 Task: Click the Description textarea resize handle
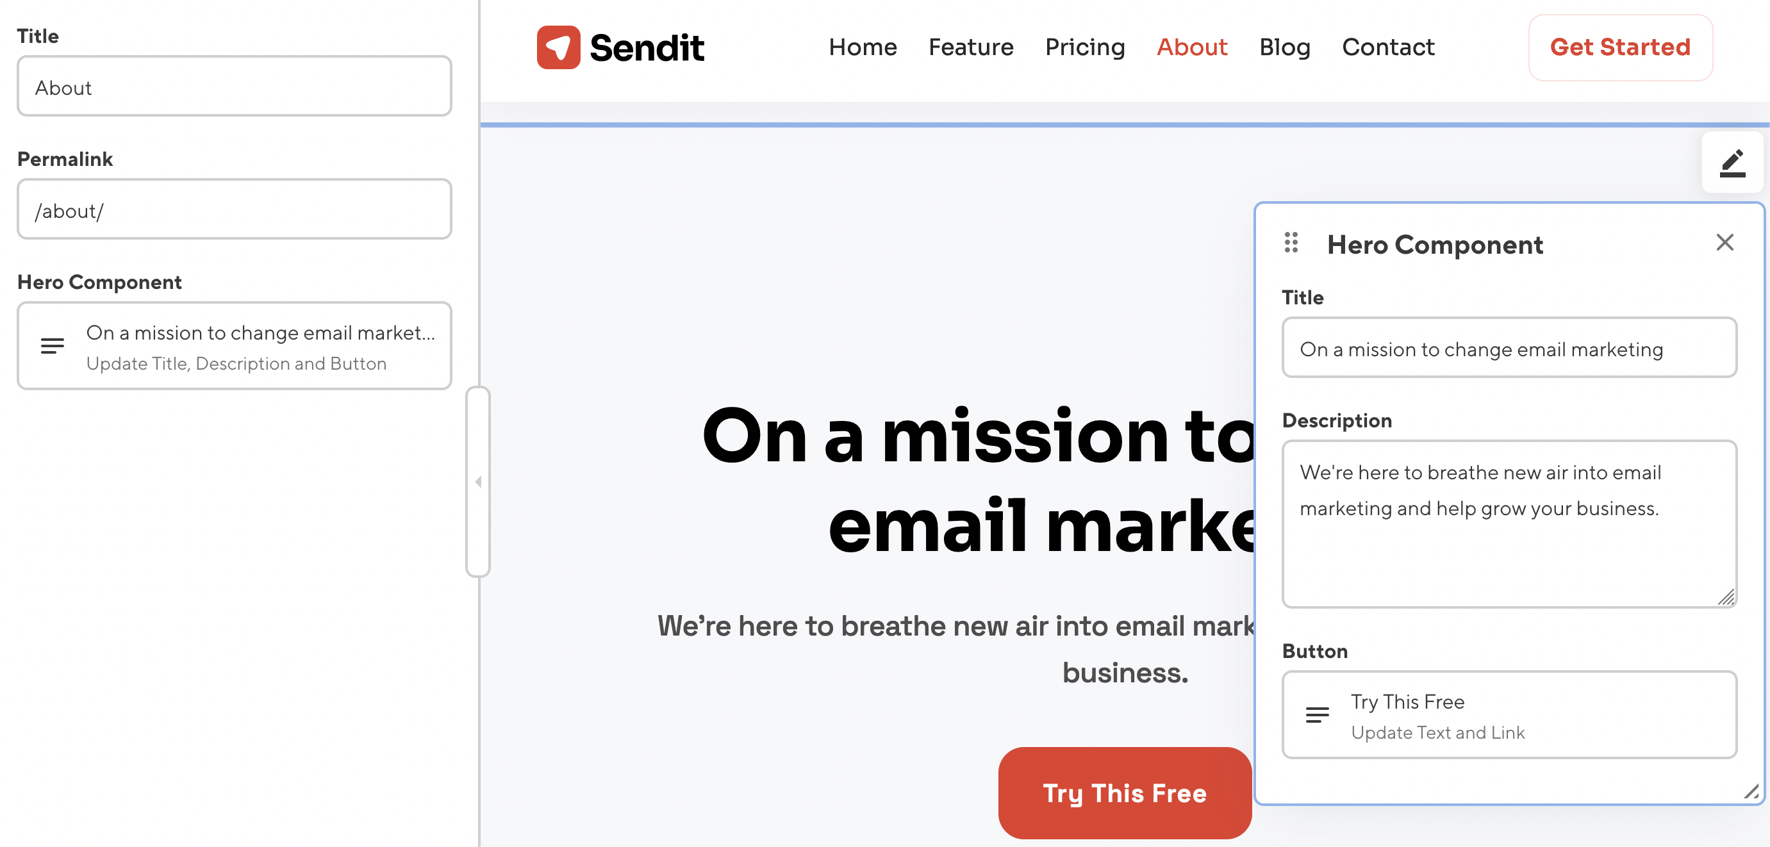point(1726,598)
